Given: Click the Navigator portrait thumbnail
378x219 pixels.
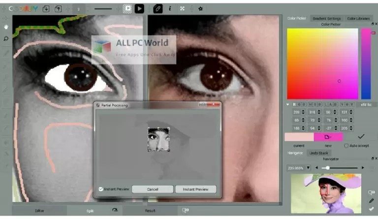Looking at the screenshot, I should tap(326, 193).
